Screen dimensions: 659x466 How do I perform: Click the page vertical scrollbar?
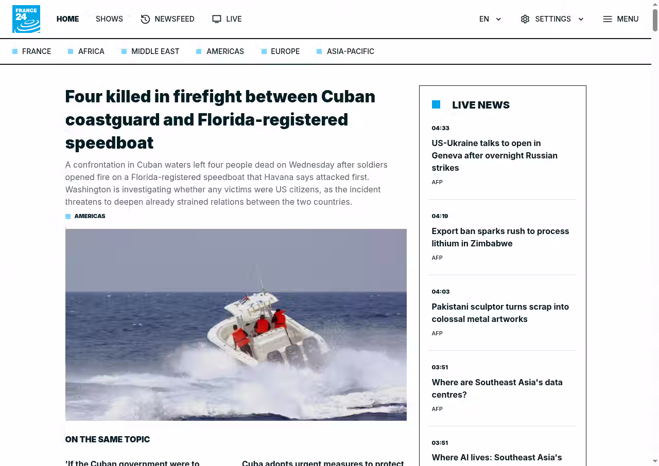click(x=655, y=21)
